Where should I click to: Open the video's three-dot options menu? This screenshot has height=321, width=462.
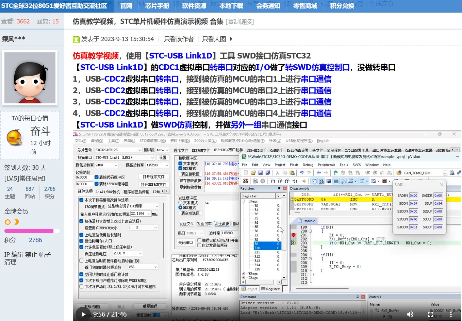[451, 315]
